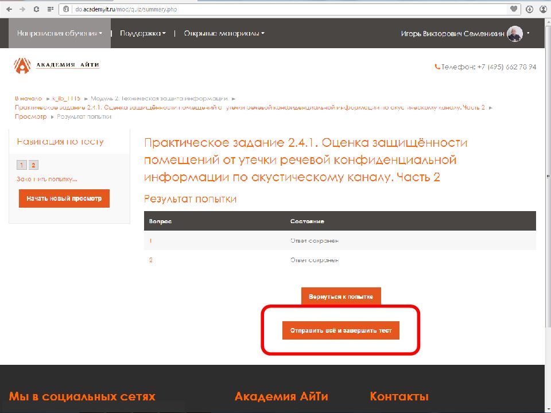Click the heart bookmark icon beside the address bar
This screenshot has height=413, width=551.
tap(514, 9)
